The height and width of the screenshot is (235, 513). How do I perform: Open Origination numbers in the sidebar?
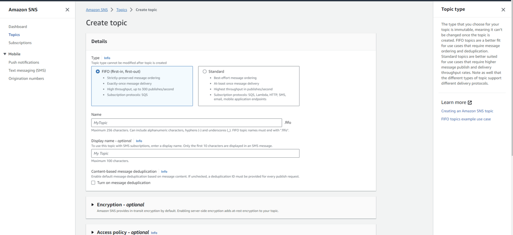[26, 78]
